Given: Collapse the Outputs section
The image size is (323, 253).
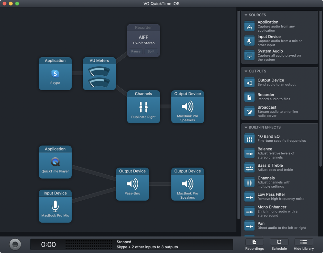Looking at the screenshot, I should [x=246, y=71].
